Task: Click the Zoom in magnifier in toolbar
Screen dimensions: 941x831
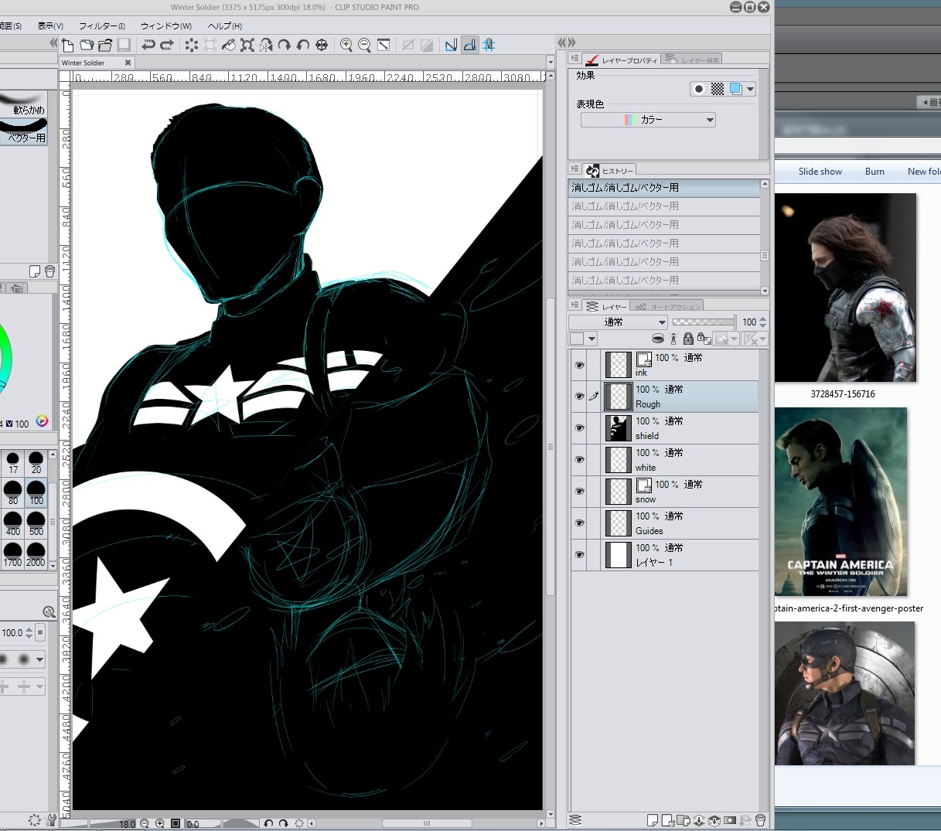Action: coord(346,46)
